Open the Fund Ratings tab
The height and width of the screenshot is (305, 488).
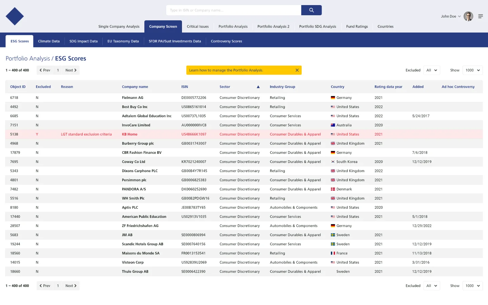point(357,26)
